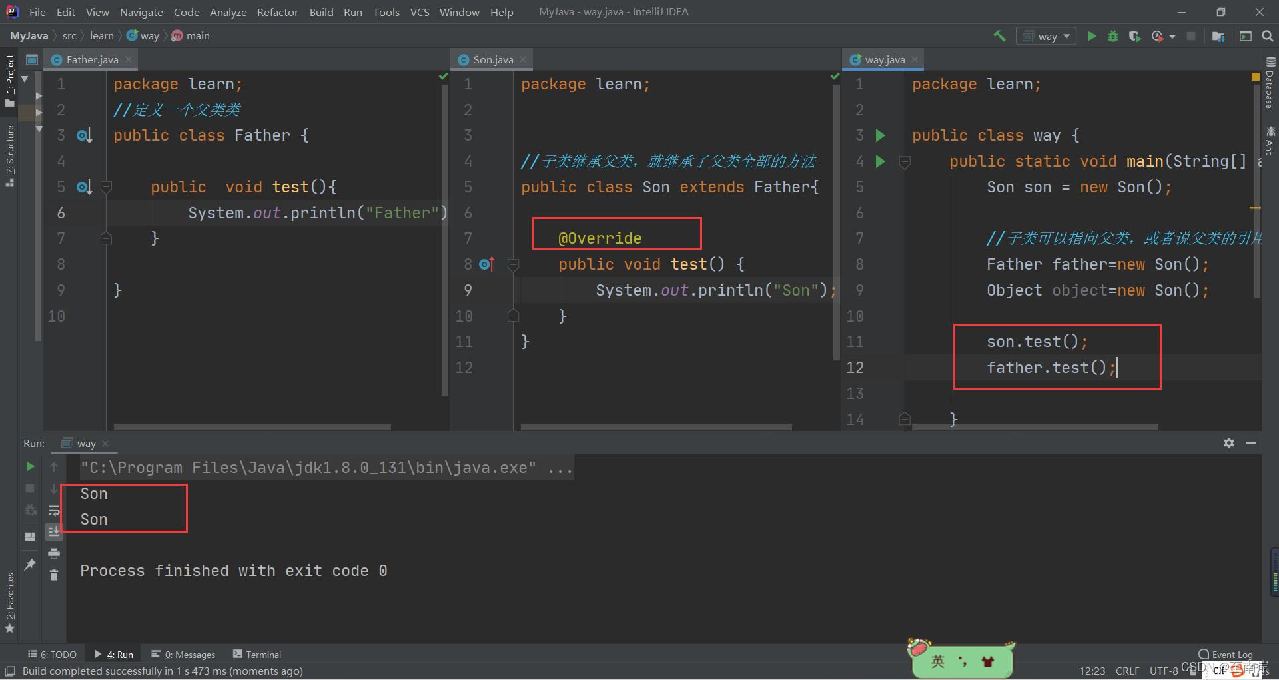Screen dimensions: 1279x680
Task: Toggle soft-wrap in the Run console
Action: tap(54, 511)
